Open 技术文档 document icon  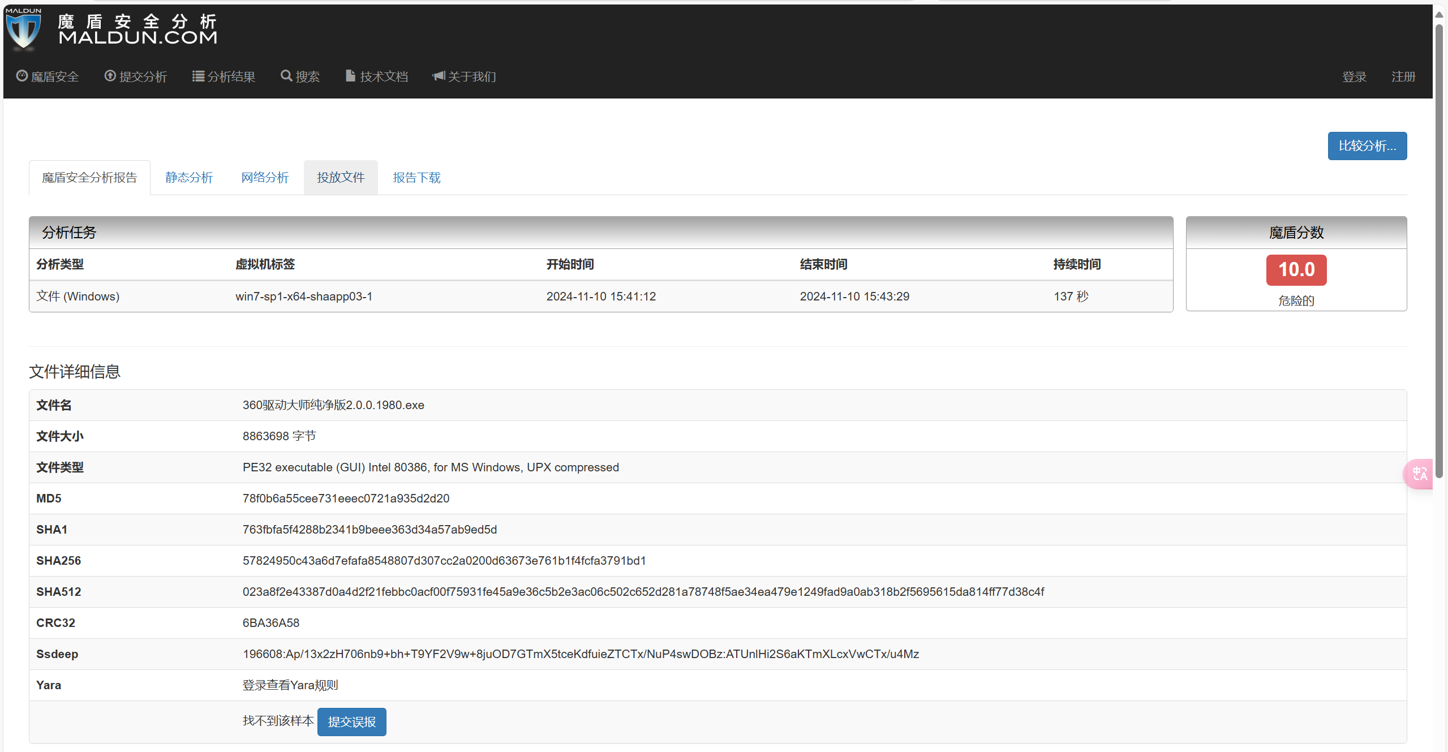351,76
